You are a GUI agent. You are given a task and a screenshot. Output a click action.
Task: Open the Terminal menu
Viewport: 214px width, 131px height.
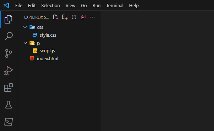coord(115,5)
